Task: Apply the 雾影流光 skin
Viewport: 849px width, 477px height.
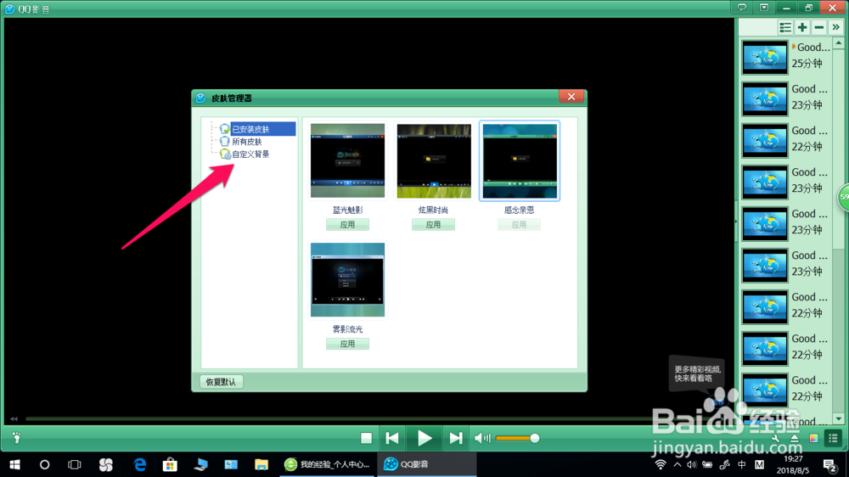Action: click(347, 344)
